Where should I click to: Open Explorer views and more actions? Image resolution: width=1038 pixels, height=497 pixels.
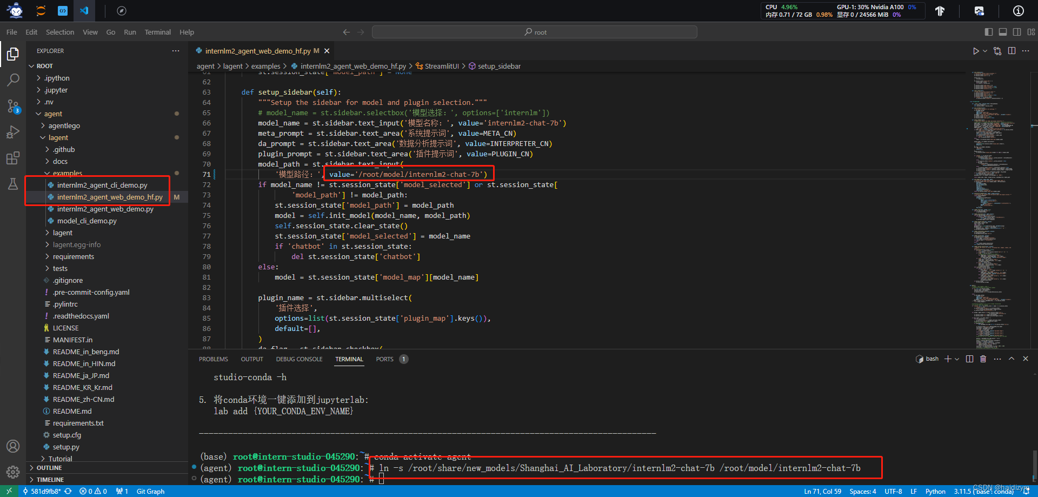click(176, 51)
